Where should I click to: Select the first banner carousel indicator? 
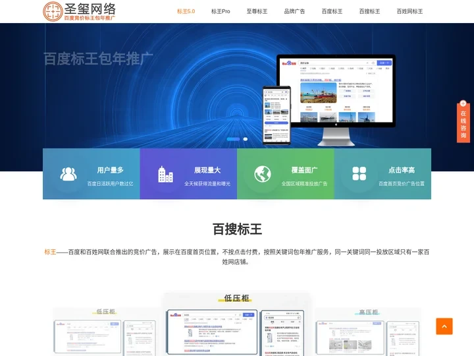point(233,139)
